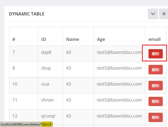Select the oua table cell
This screenshot has width=168, height=127.
click(45, 84)
